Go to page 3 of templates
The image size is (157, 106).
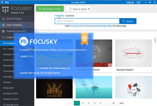(89, 103)
